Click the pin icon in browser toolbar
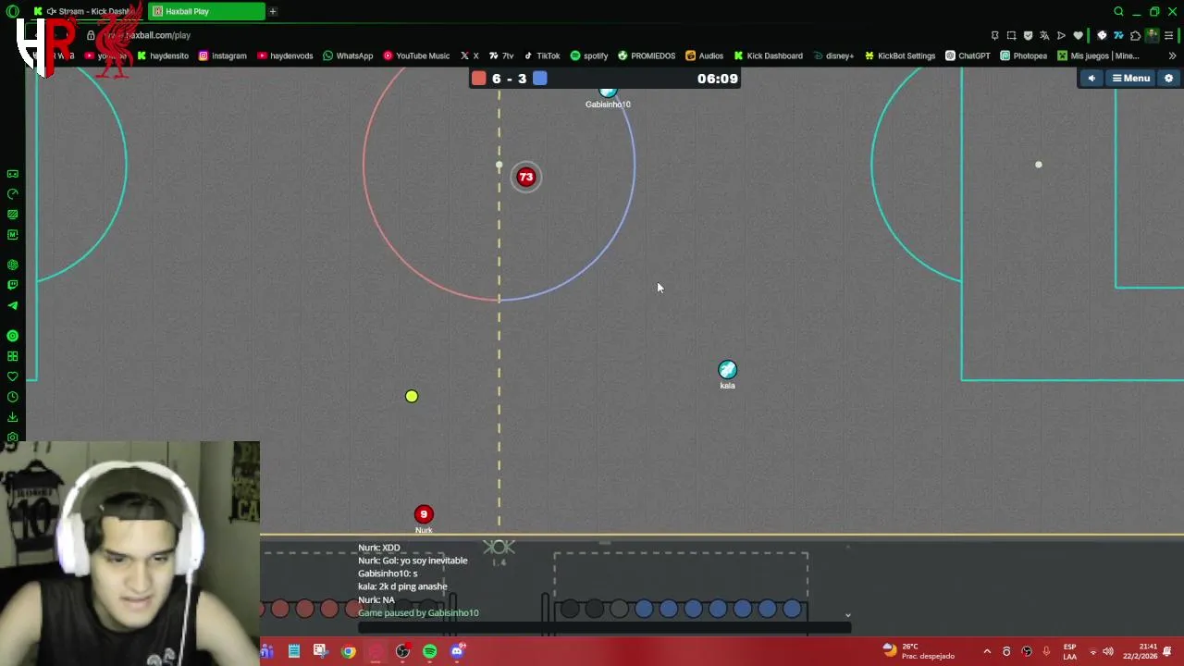This screenshot has height=666, width=1184. pyautogui.click(x=994, y=35)
